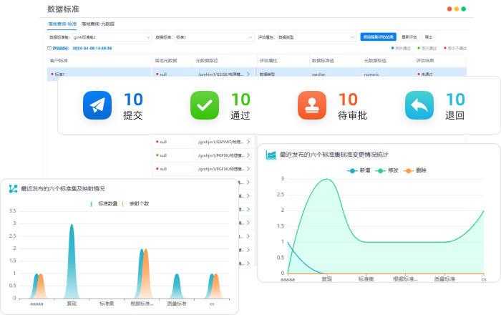501x315 pixels.
Task: Click the green checkmark 通过 icon
Action: (205, 105)
